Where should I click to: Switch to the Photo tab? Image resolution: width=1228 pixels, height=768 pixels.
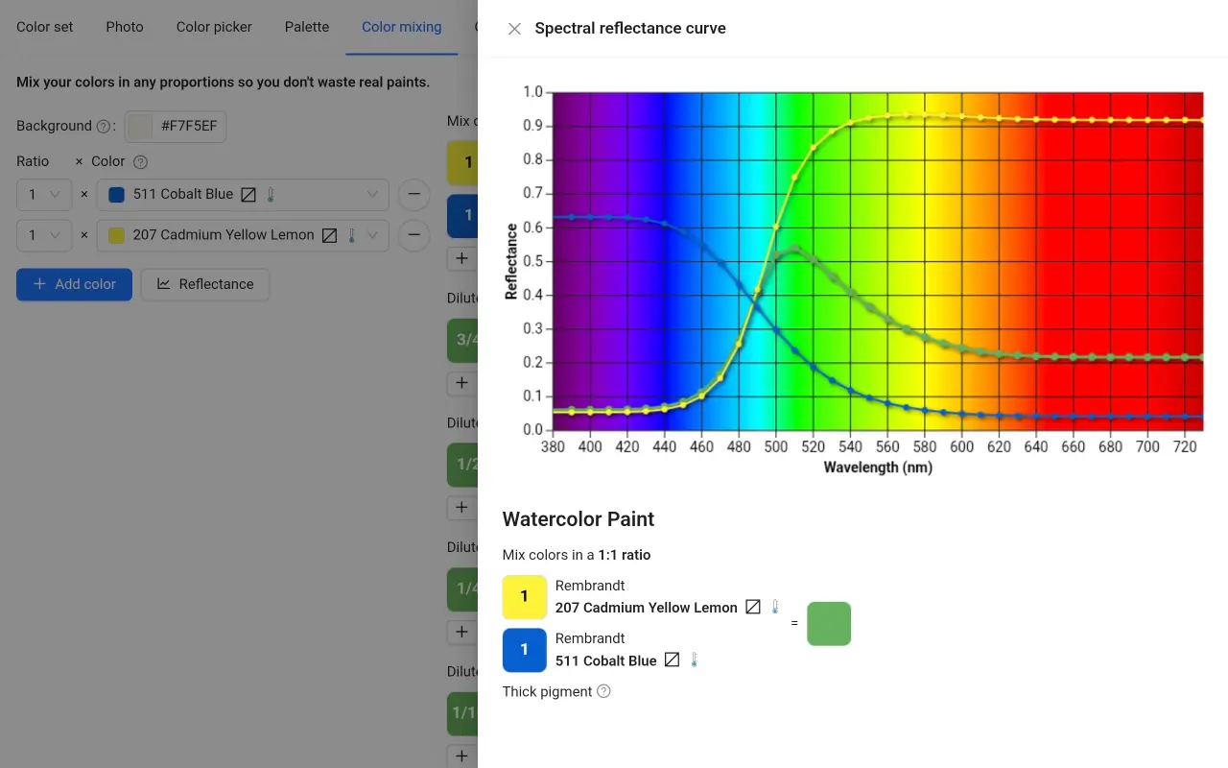tap(124, 27)
